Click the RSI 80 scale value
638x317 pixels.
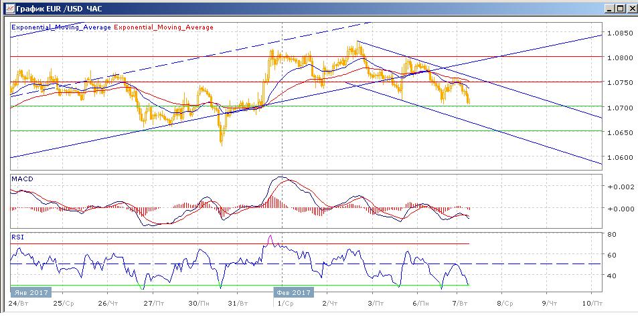click(x=612, y=235)
